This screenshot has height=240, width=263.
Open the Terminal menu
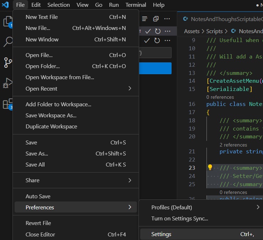[x=136, y=5]
